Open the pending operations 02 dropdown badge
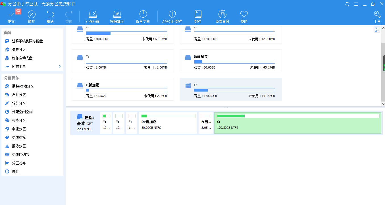This screenshot has width=385, height=205. pos(18,12)
